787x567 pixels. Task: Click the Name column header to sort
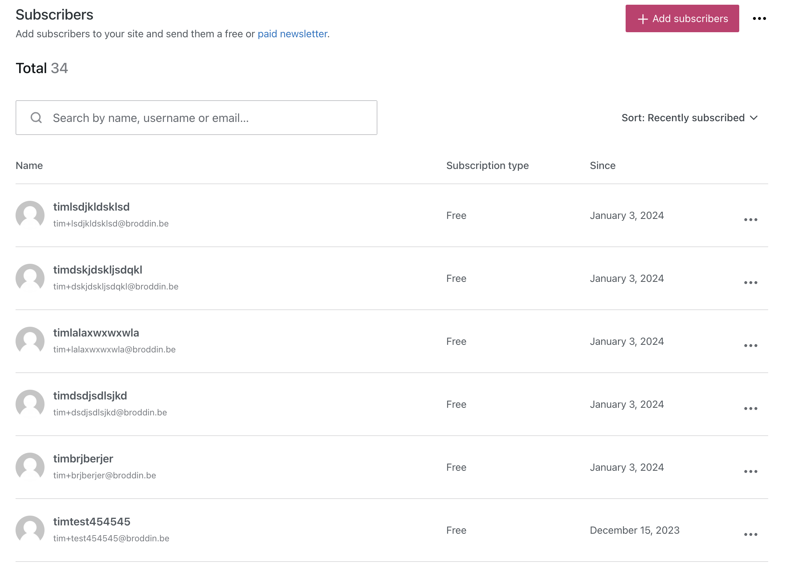(29, 165)
